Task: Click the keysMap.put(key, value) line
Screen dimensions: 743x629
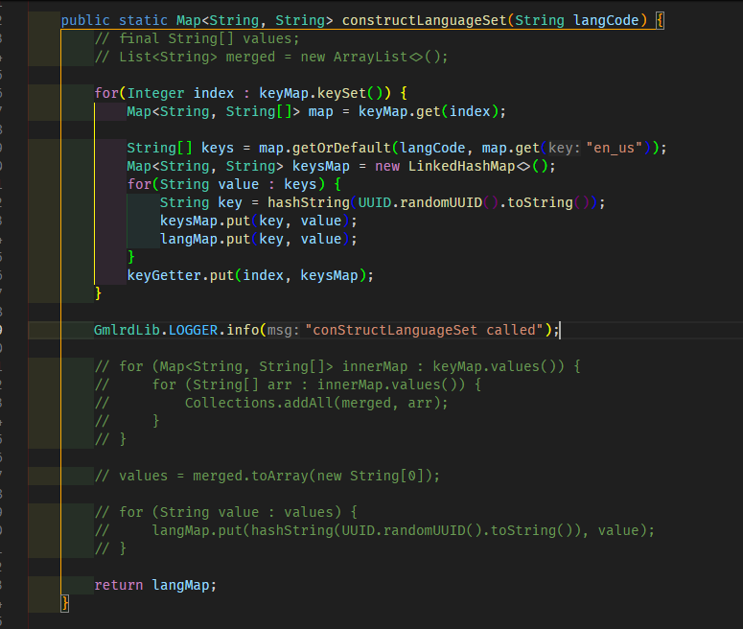Action: (x=258, y=221)
